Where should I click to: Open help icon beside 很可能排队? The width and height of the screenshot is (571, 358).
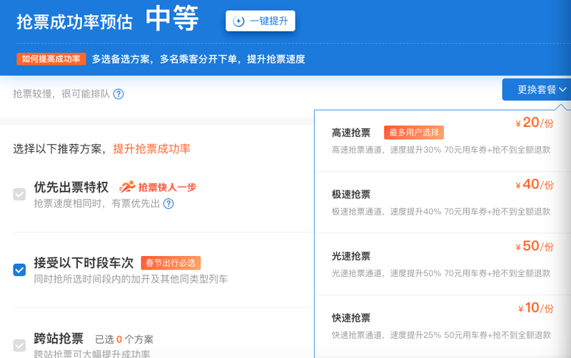(118, 94)
